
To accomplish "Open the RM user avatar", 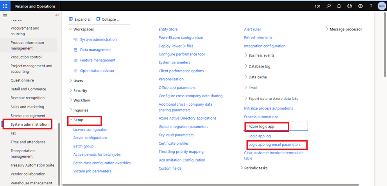I will click(x=381, y=6).
